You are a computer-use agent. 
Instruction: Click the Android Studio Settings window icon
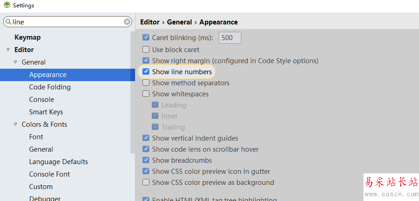[x=6, y=6]
